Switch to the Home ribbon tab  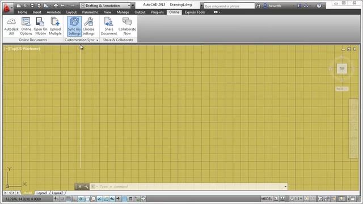point(23,12)
